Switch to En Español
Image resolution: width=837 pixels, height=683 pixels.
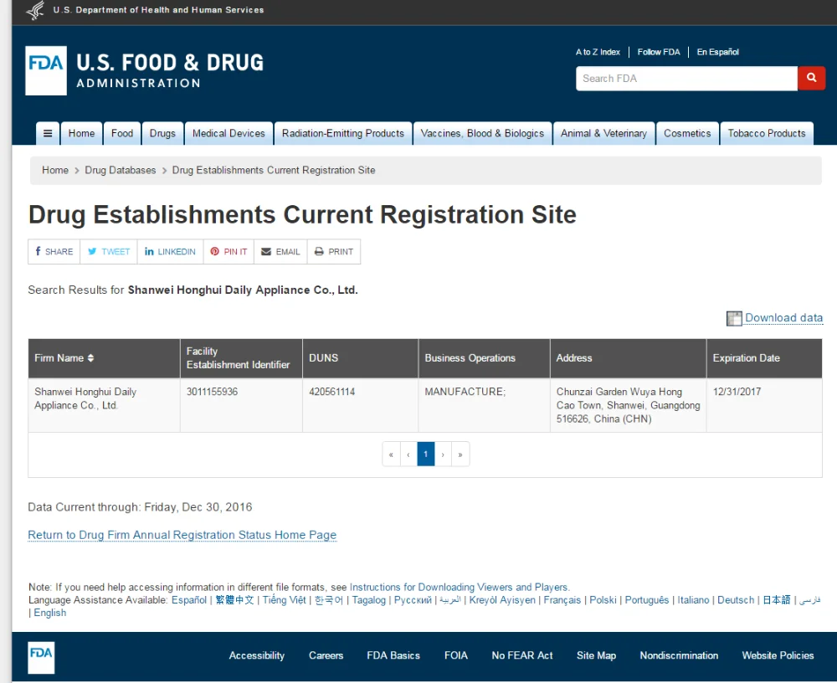pos(718,52)
